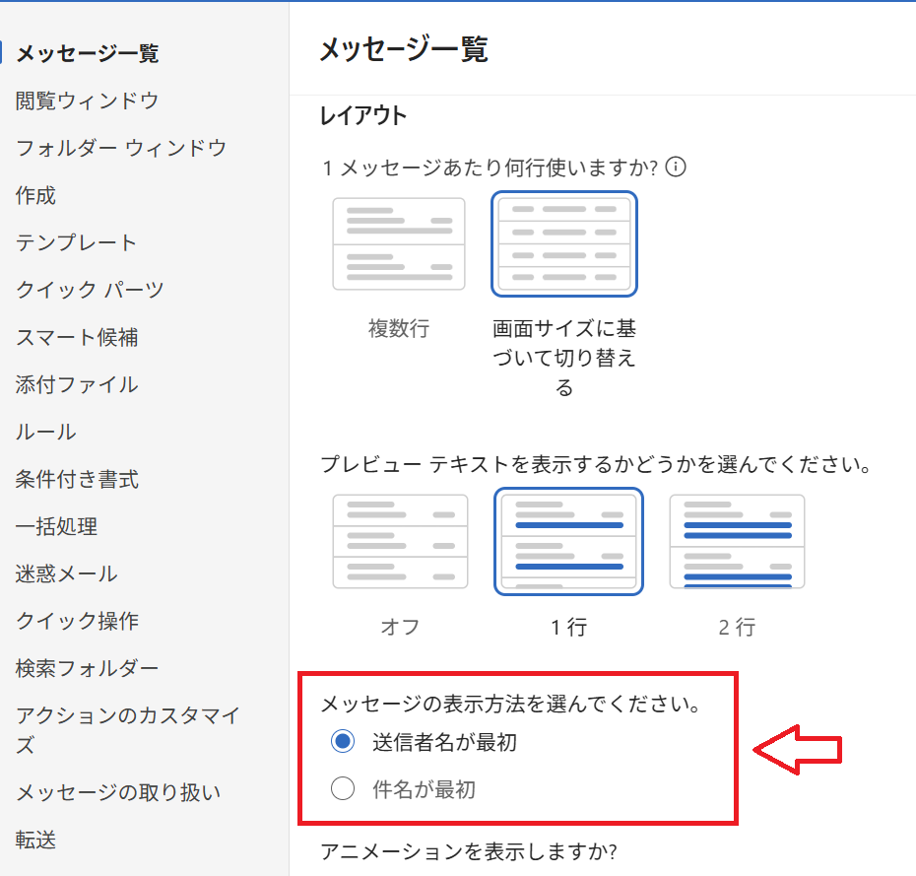Select 転送 in the sidebar
Screen dimensions: 916x876
(35, 840)
